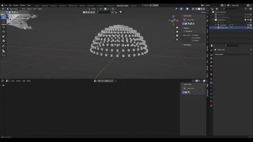Switch perspective/orthographic grid icon

pos(177,39)
